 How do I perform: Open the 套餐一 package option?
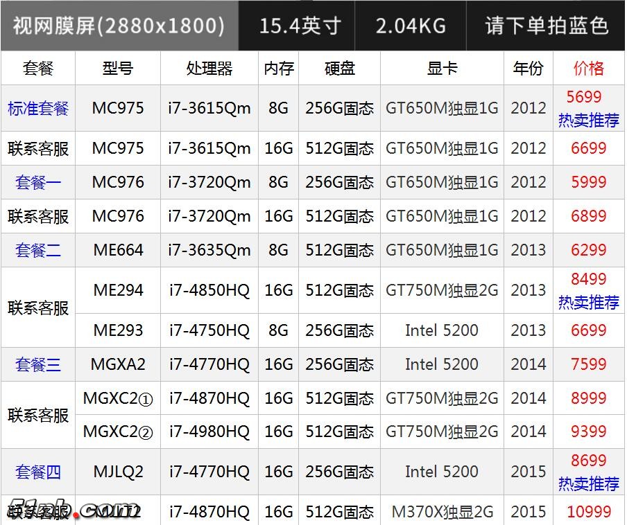point(37,182)
